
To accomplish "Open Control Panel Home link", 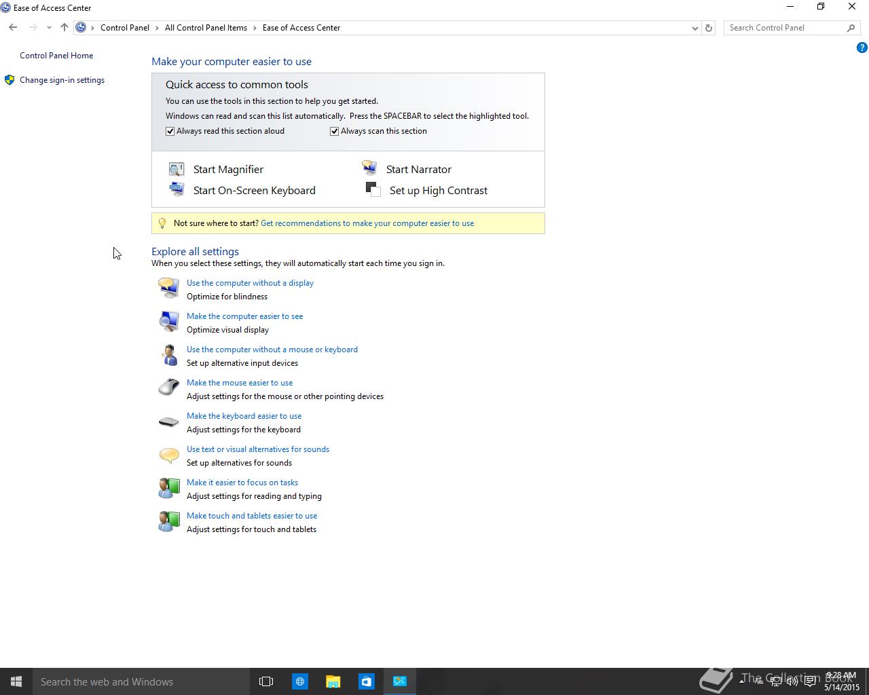I will (x=56, y=56).
